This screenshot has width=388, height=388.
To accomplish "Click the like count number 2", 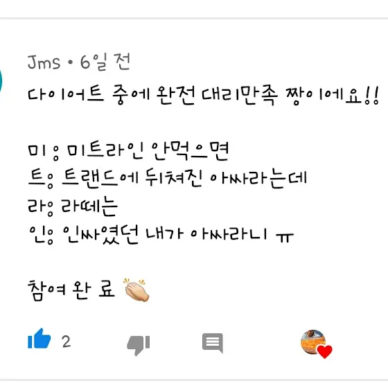I will [x=66, y=342].
